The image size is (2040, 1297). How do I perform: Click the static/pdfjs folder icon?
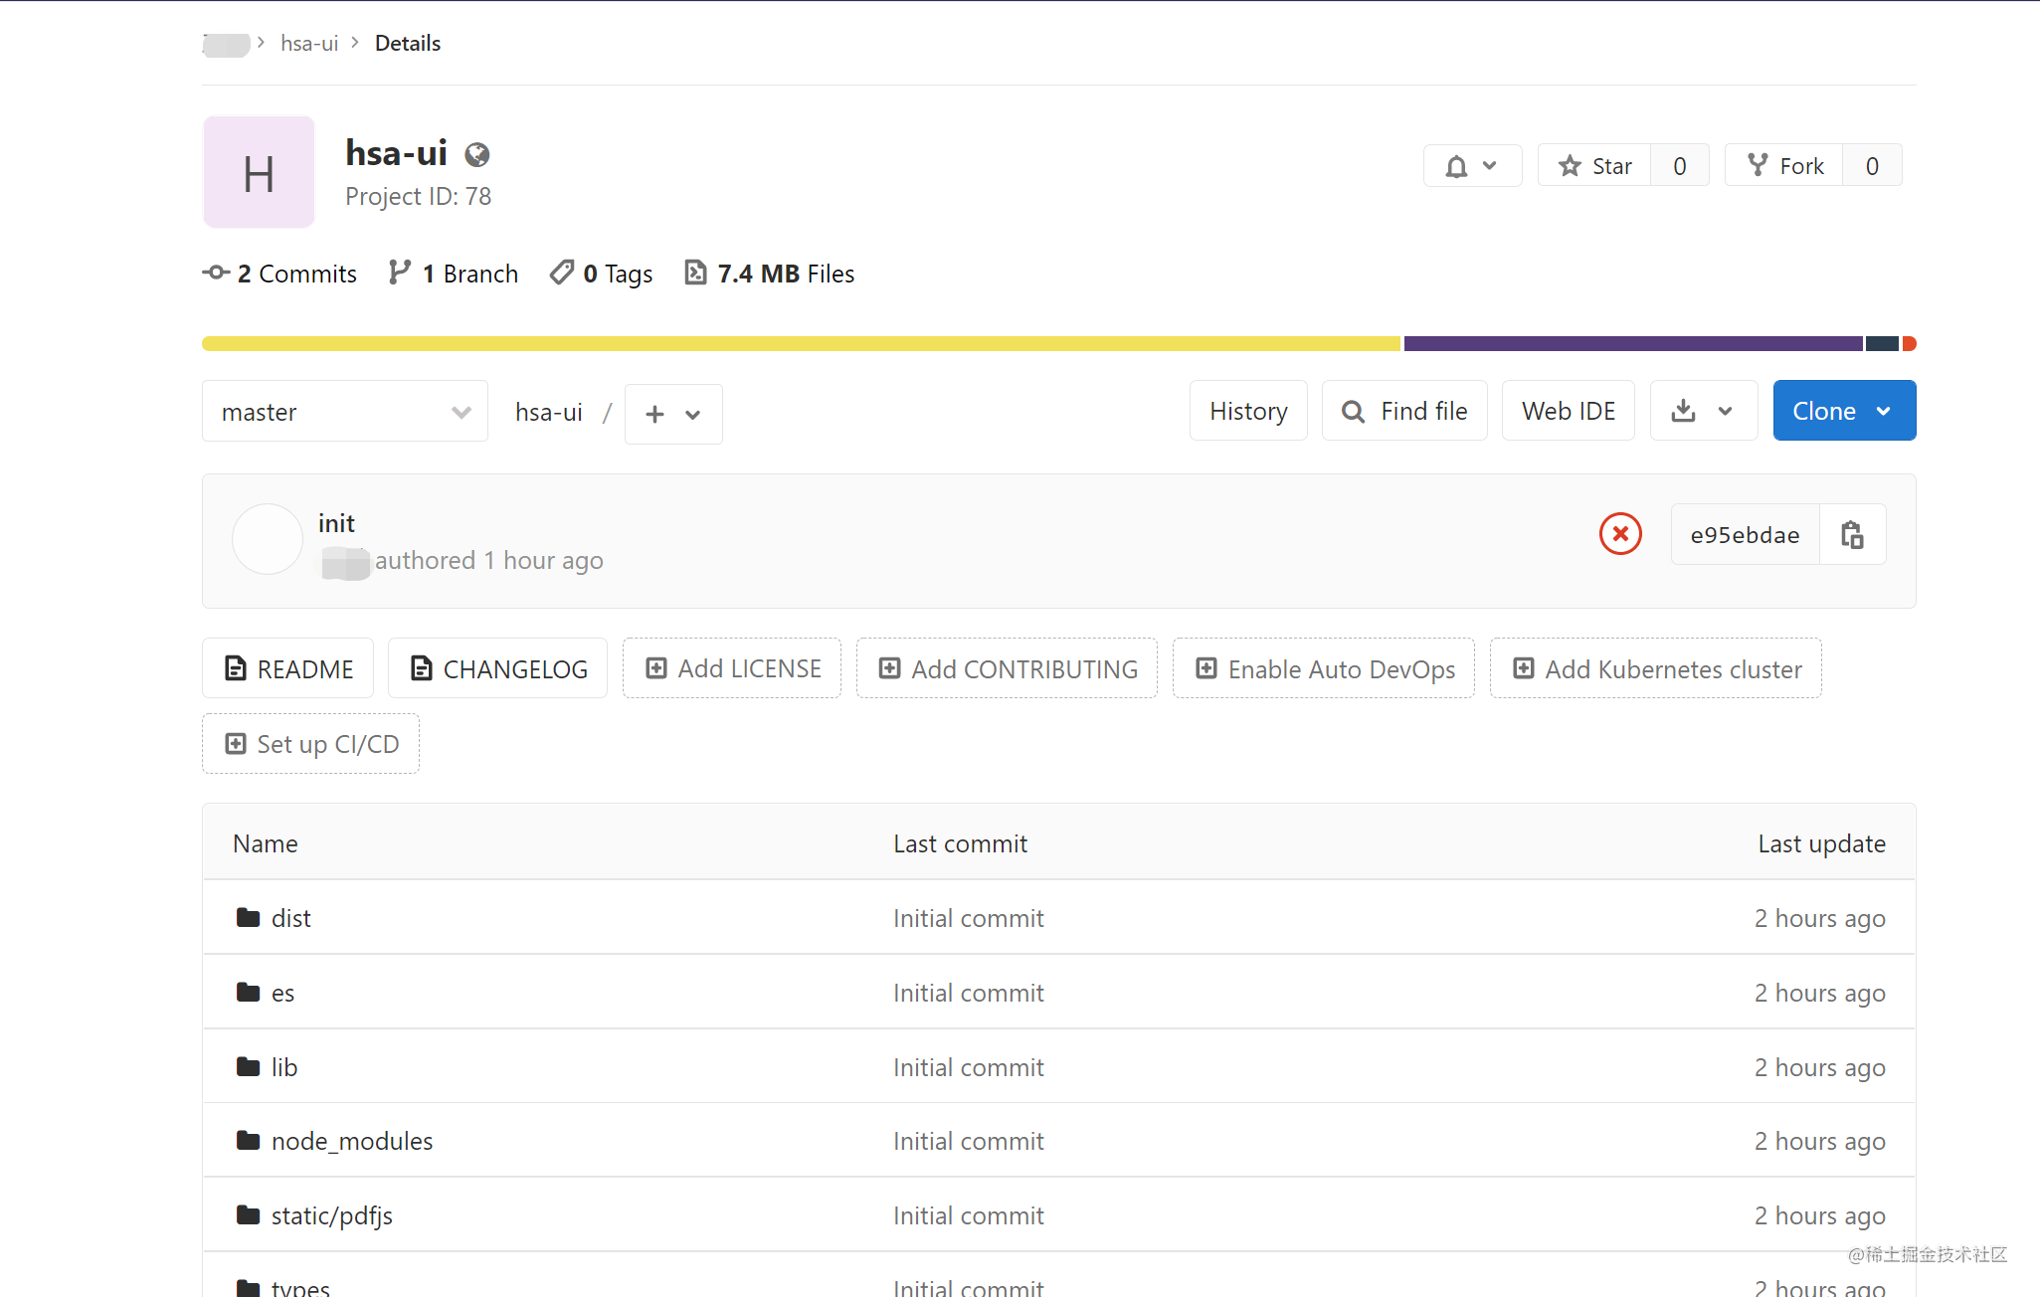coord(249,1214)
